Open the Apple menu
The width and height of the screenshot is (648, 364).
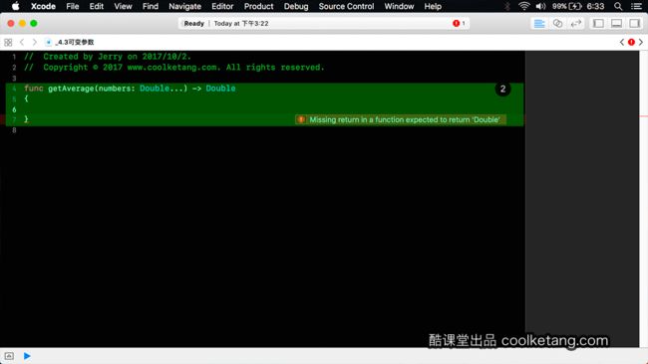tap(15, 6)
